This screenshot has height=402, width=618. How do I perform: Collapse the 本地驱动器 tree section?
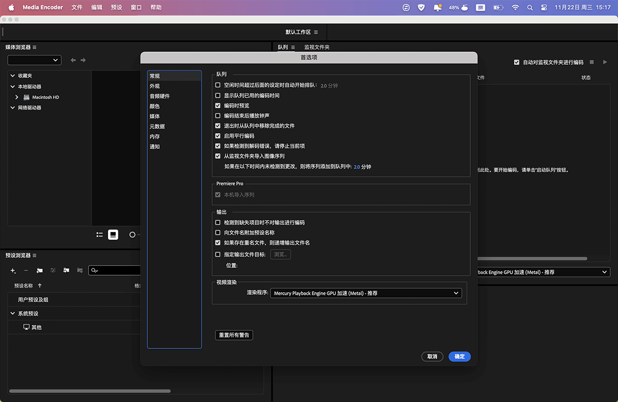point(13,87)
